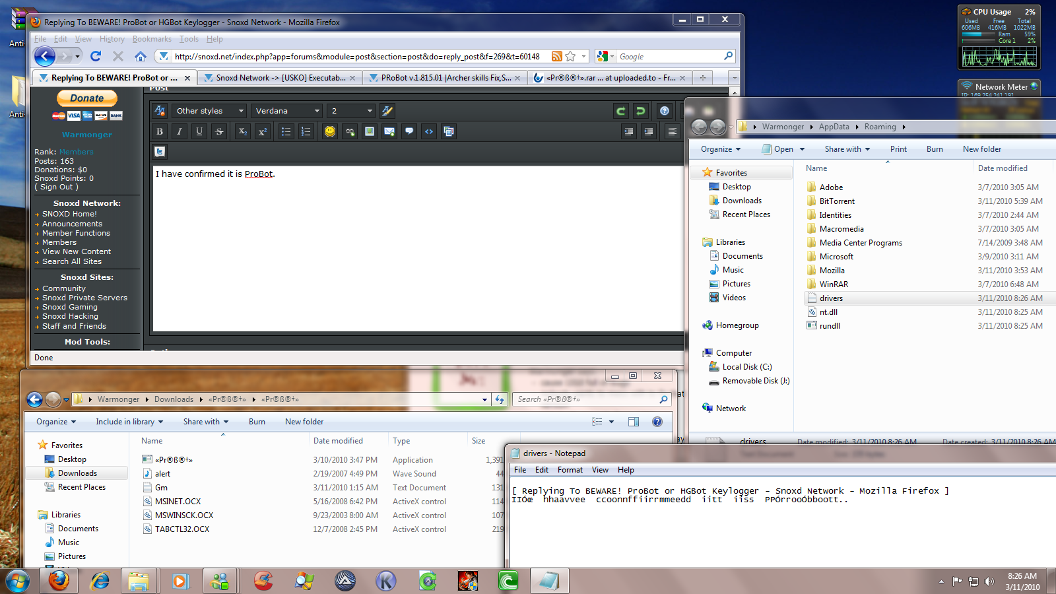Click New folder in Roaming explorer

pos(982,149)
